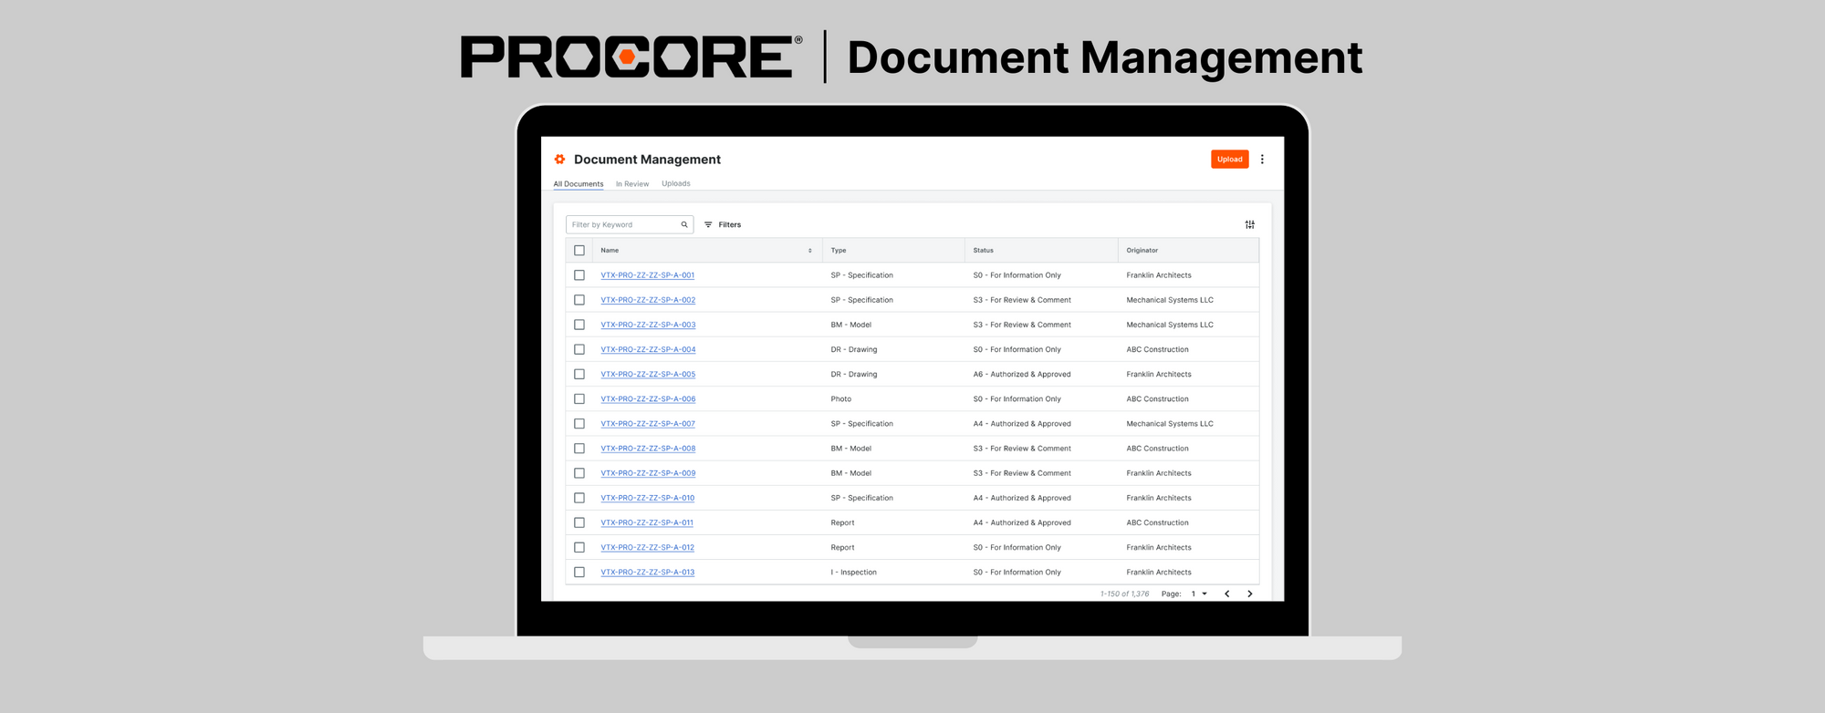Click 'A4 - Authorized & Approved' in row 007
1825x713 pixels.
click(x=1022, y=424)
